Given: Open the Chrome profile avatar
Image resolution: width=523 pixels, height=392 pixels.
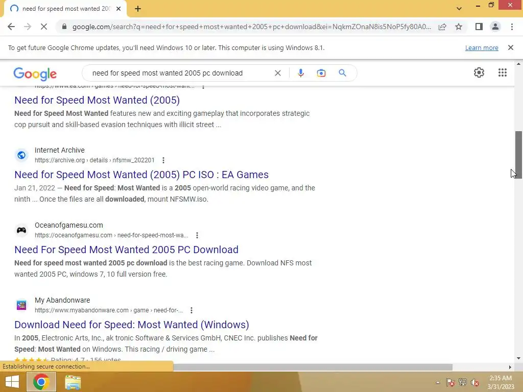Looking at the screenshot, I should 495,27.
